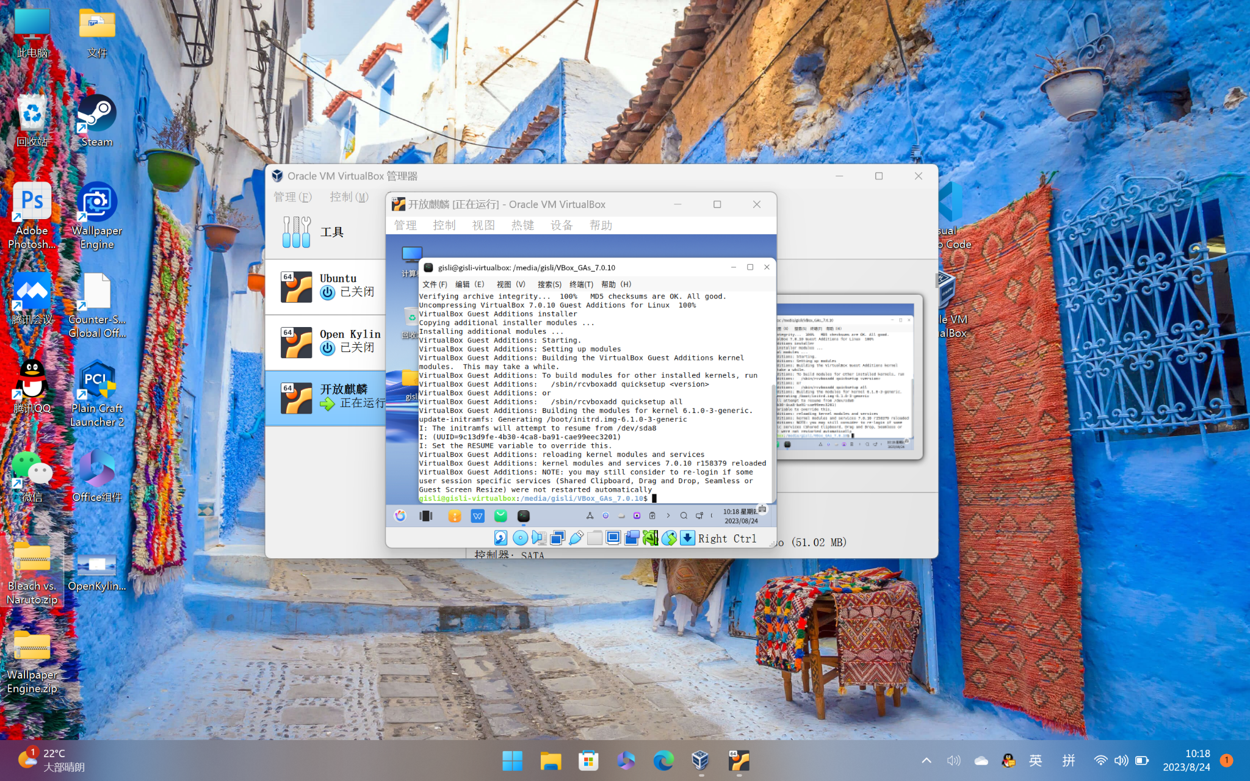The image size is (1250, 781).
Task: Click the USB plug icon in VM status bar
Action: [x=576, y=538]
